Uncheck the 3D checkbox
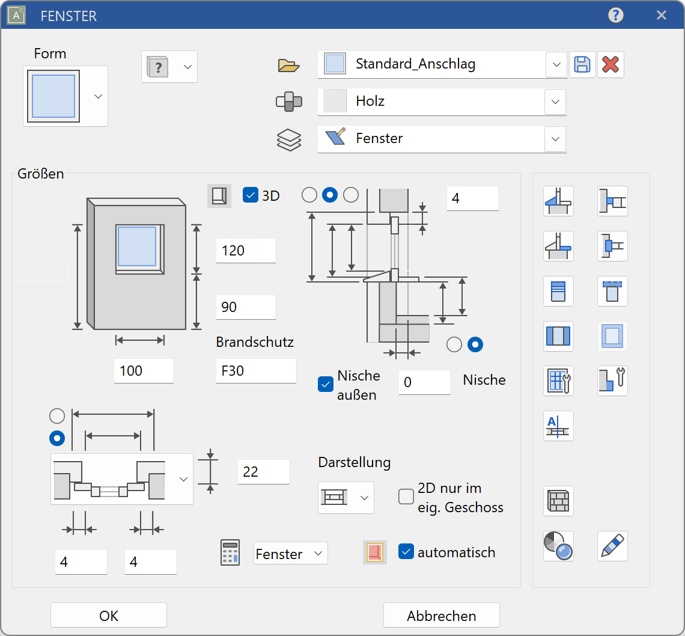The height and width of the screenshot is (636, 685). pyautogui.click(x=251, y=195)
